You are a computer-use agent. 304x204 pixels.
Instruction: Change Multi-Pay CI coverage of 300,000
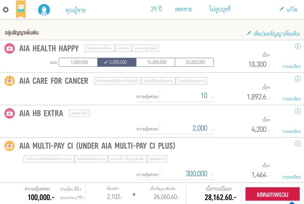pos(187,174)
